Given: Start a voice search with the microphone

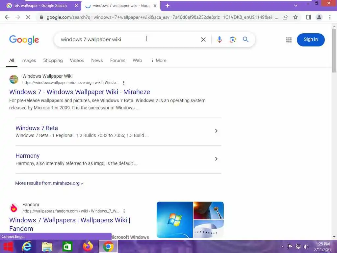Looking at the screenshot, I should click(x=220, y=40).
